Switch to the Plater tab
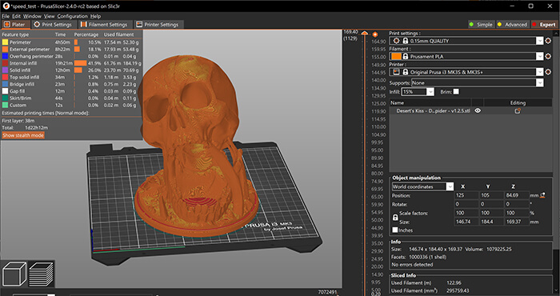Screen dimensions: 560x296 [15, 25]
